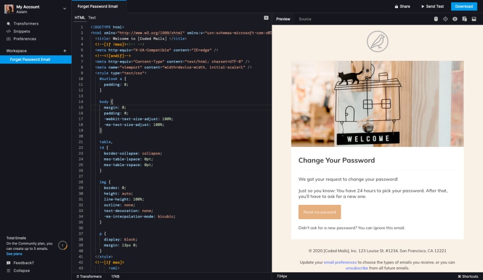The width and height of the screenshot is (483, 280).
Task: Collapse the sidebar using Collapse
Action: tap(21, 271)
